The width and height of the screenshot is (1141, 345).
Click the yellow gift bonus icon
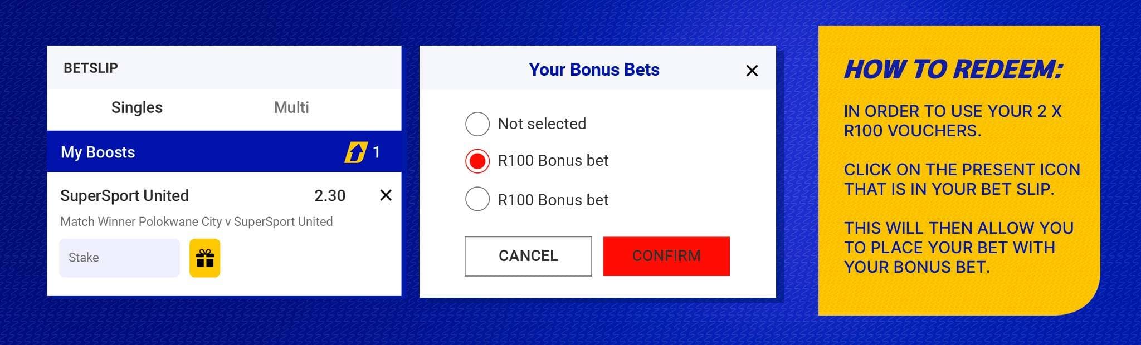pos(204,258)
